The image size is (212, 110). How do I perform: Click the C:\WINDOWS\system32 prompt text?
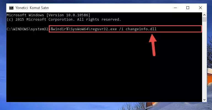[28, 29]
